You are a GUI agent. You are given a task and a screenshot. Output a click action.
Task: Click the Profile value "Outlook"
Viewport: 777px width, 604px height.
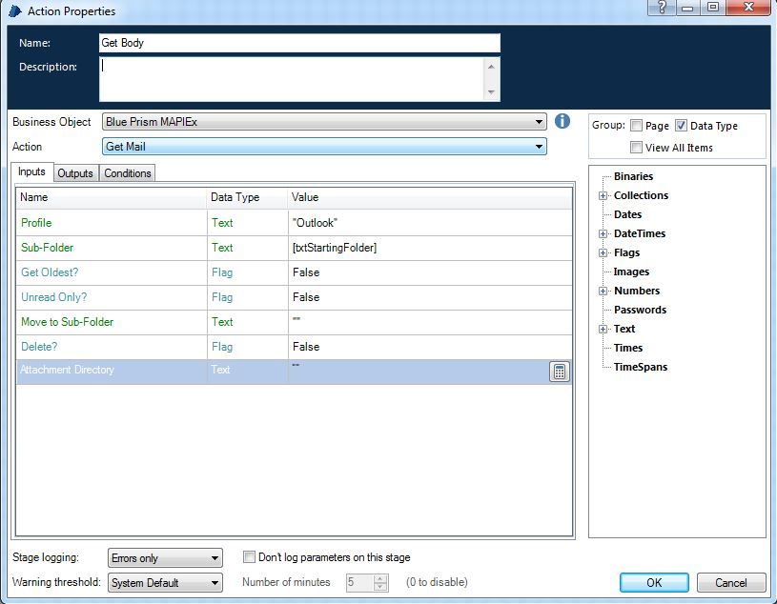430,223
